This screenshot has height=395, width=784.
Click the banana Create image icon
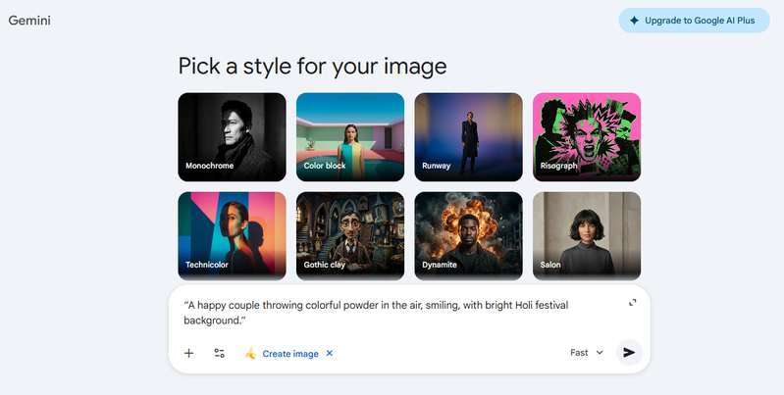[250, 354]
